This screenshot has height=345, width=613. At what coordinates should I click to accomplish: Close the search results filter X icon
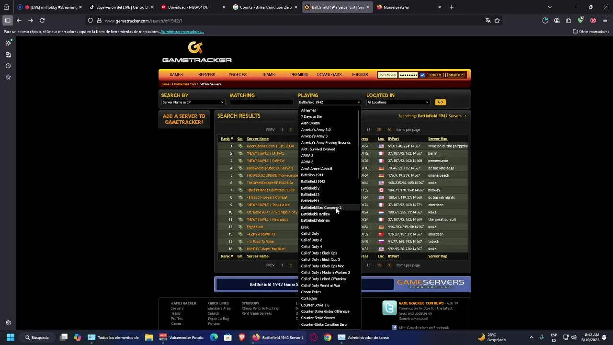pyautogui.click(x=465, y=116)
